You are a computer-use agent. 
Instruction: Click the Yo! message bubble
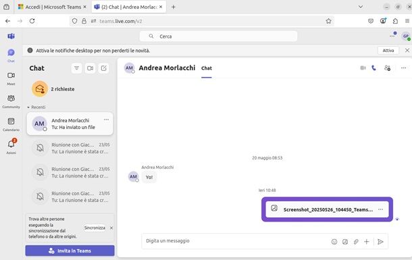coord(149,177)
